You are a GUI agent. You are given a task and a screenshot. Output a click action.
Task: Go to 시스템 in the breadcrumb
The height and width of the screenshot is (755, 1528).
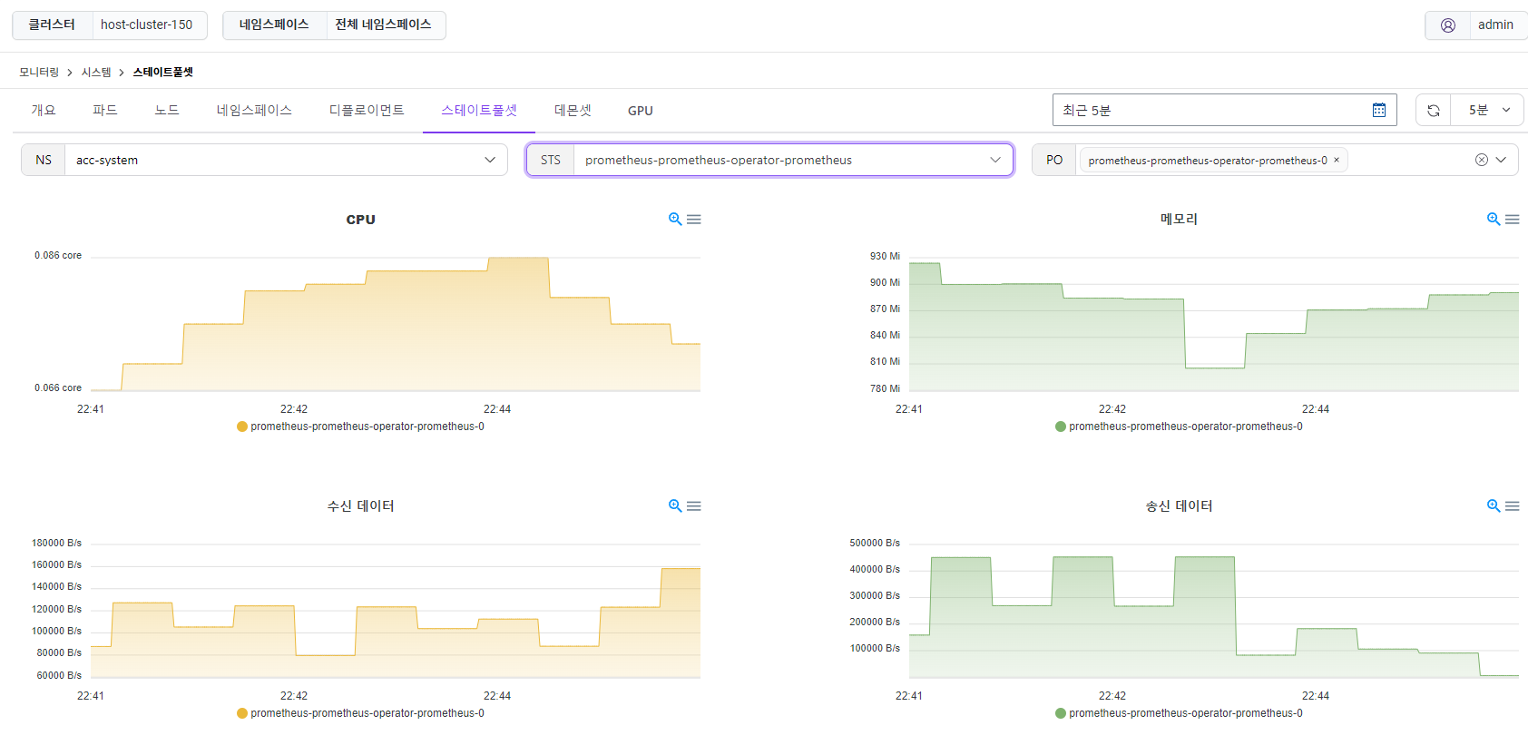coord(96,72)
